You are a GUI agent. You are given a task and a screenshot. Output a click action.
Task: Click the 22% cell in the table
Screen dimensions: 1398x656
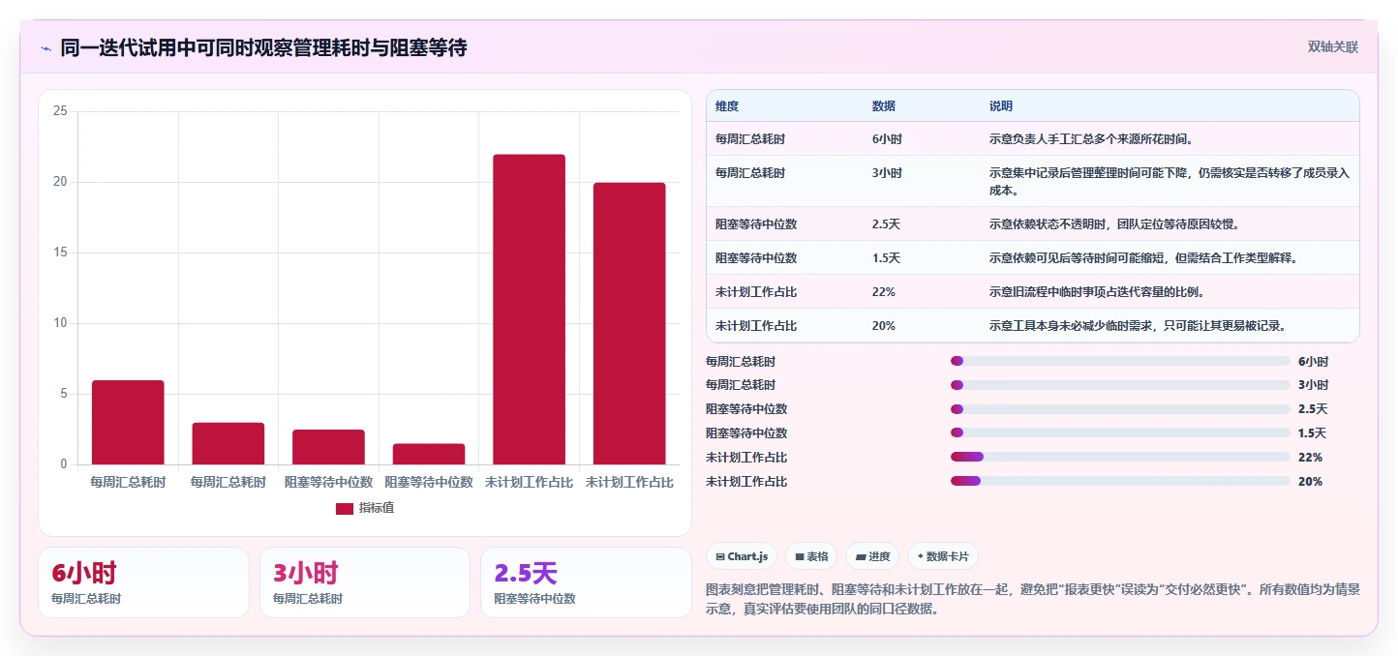click(883, 292)
